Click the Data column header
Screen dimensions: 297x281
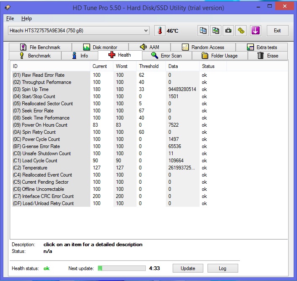coord(182,66)
